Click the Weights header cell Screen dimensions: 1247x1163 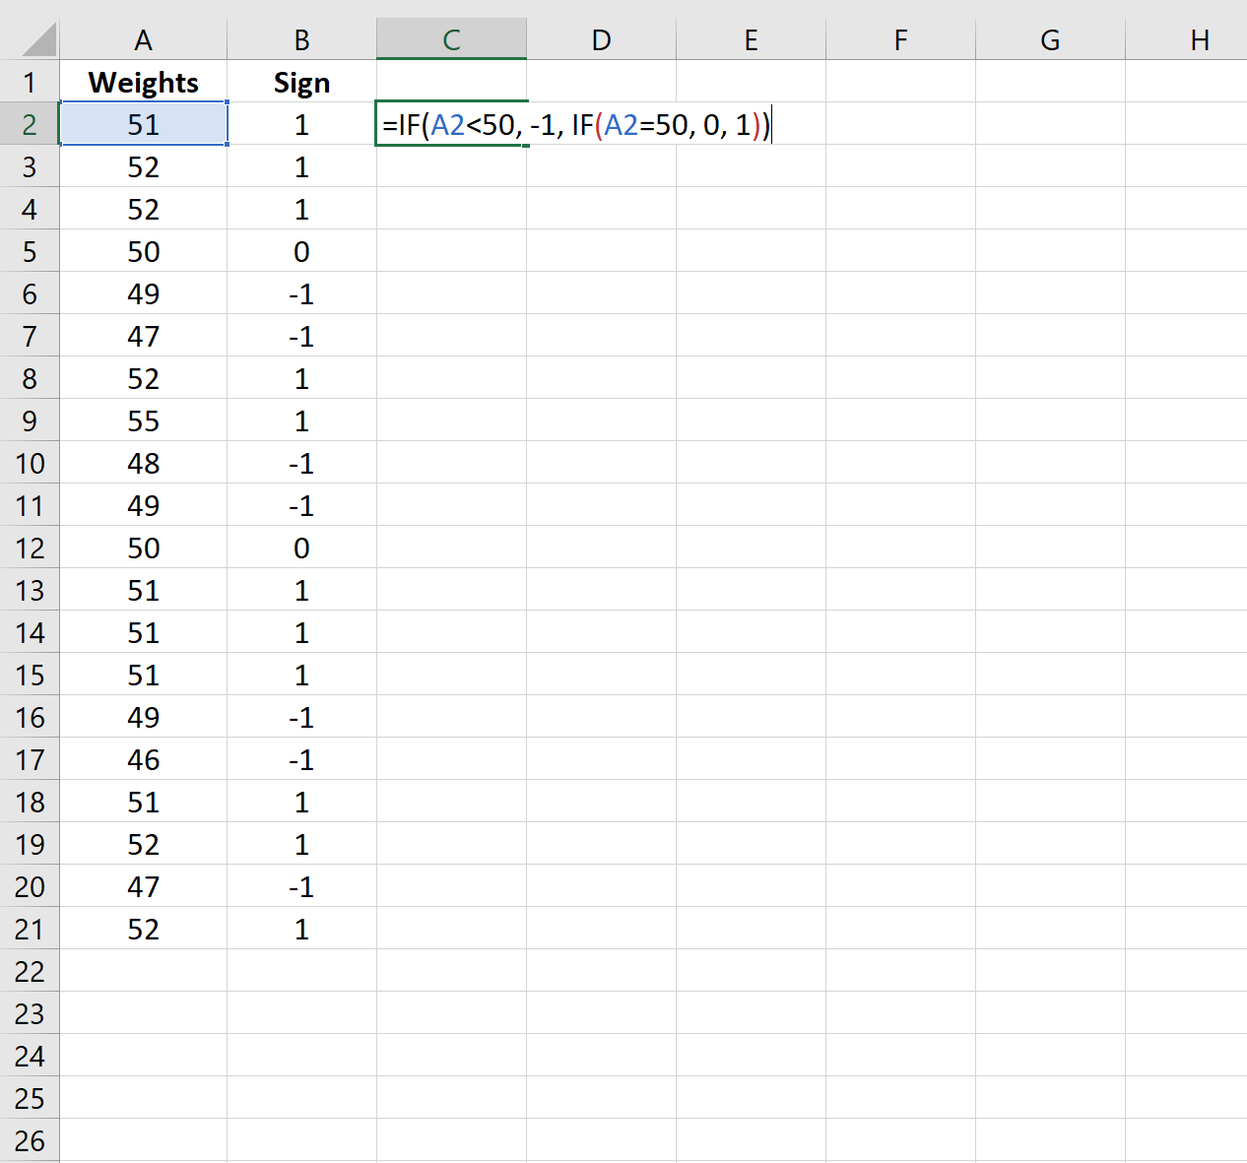(x=144, y=82)
